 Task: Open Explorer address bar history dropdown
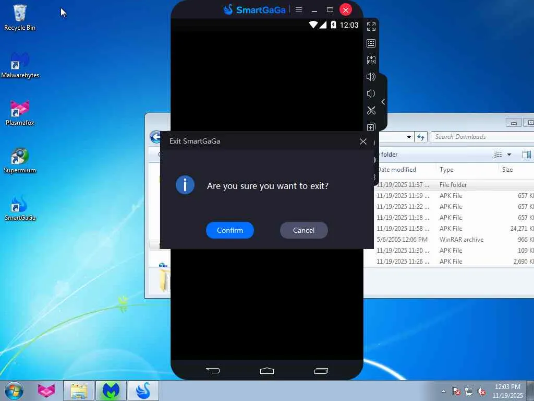pos(409,137)
